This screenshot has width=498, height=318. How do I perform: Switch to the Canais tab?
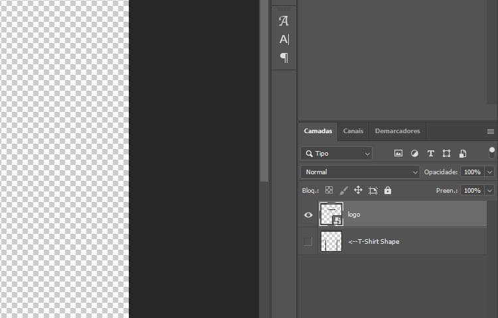[x=353, y=131]
